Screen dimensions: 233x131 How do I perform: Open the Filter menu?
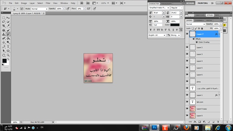[48, 3]
